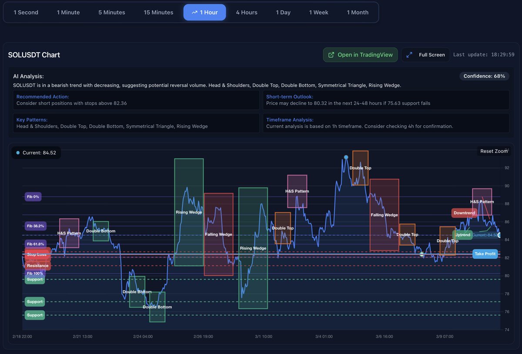Click the AI Analysis label
This screenshot has height=354, width=522.
(x=29, y=76)
